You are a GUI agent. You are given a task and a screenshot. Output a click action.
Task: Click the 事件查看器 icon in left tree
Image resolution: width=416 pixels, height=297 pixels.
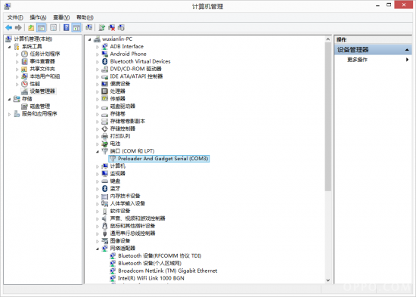(24, 61)
